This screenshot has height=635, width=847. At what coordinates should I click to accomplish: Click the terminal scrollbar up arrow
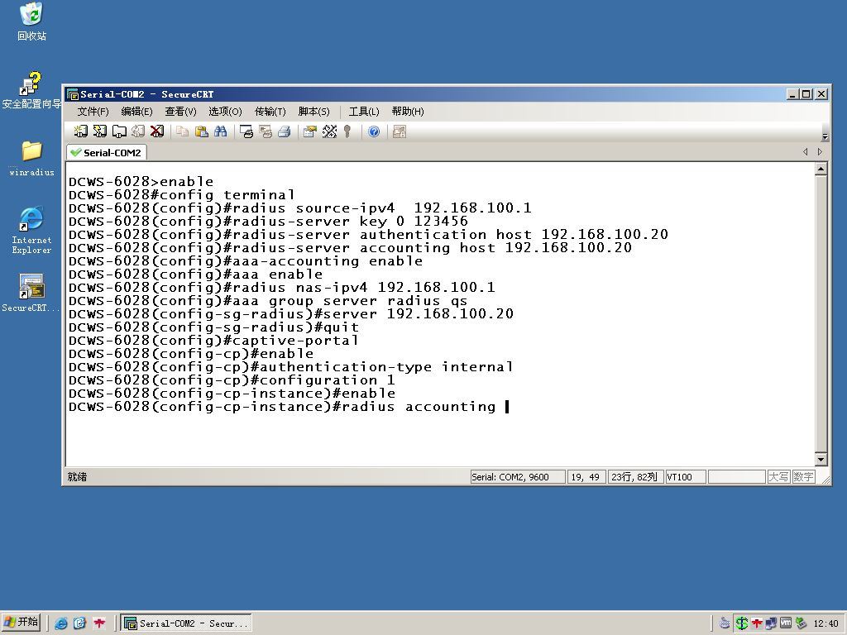pos(821,169)
